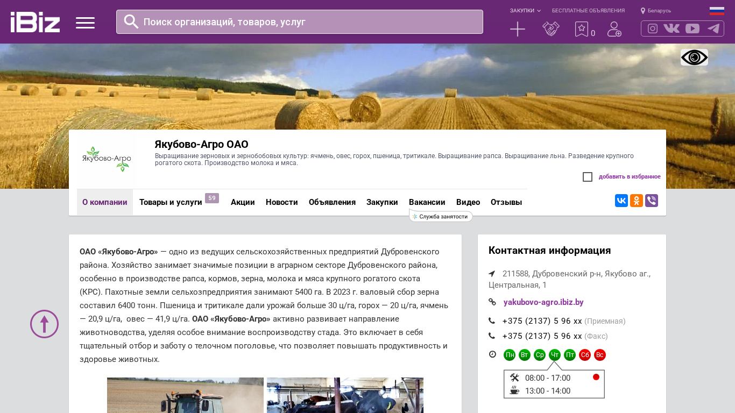
Task: Open the Беларусь location selector
Action: point(656,11)
